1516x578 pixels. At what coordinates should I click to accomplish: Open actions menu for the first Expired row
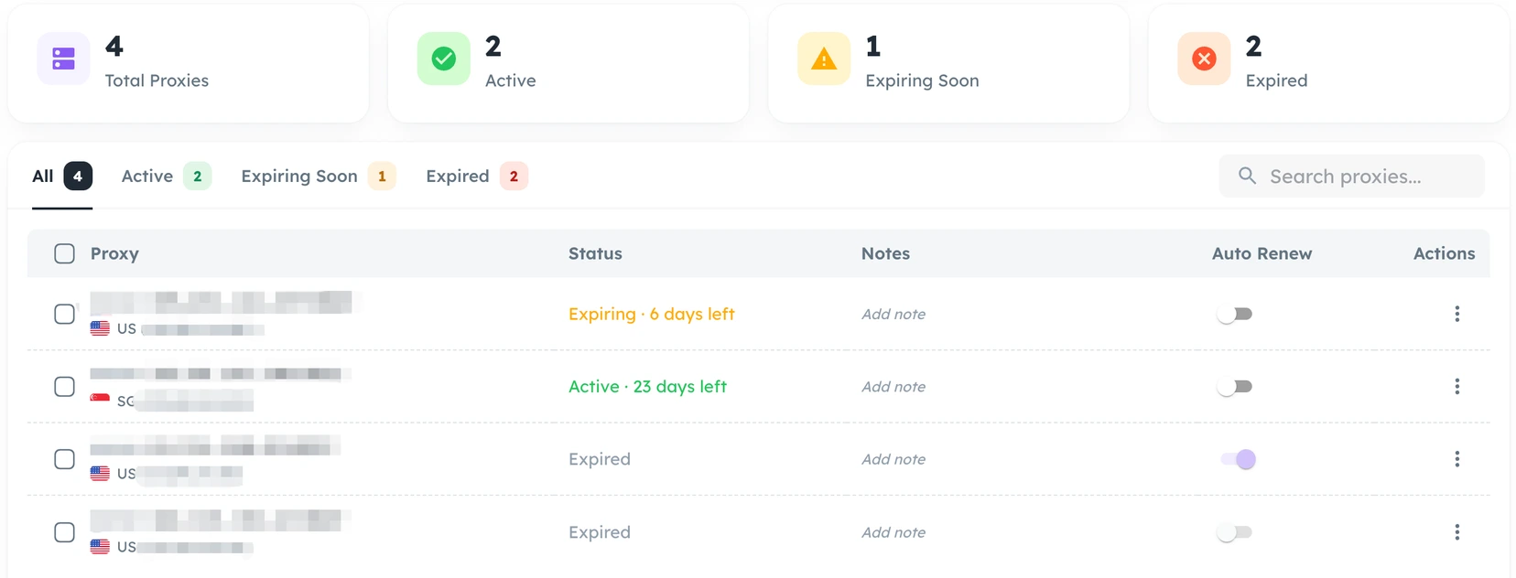pyautogui.click(x=1456, y=459)
